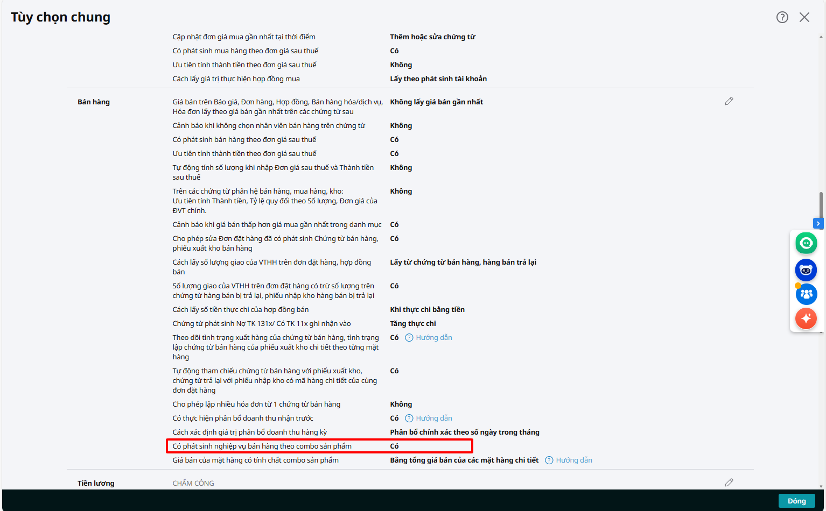Edit the Tiền lương section with pencil icon
This screenshot has width=826, height=511.
(x=729, y=482)
